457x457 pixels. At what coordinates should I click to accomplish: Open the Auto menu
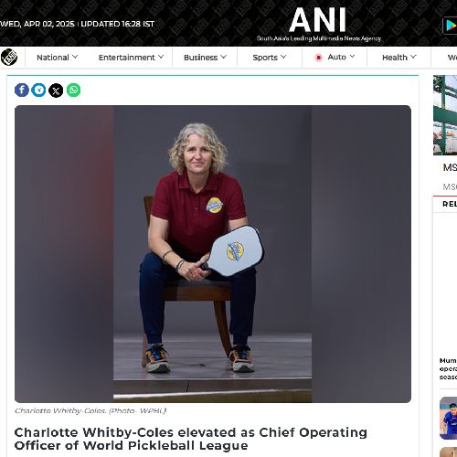coord(336,57)
